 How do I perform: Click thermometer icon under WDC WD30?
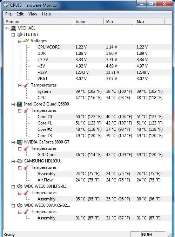click(26, 193)
